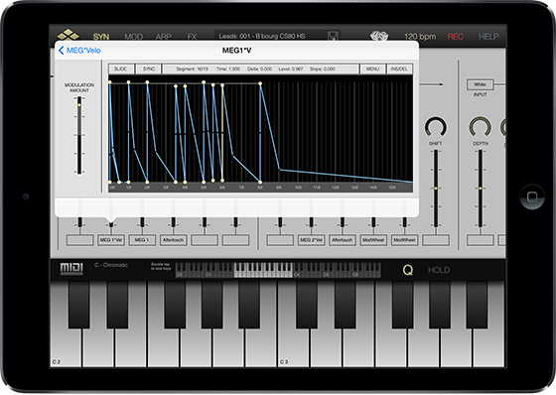Tap the diamond app logo icon
This screenshot has width=556, height=395.
(69, 35)
